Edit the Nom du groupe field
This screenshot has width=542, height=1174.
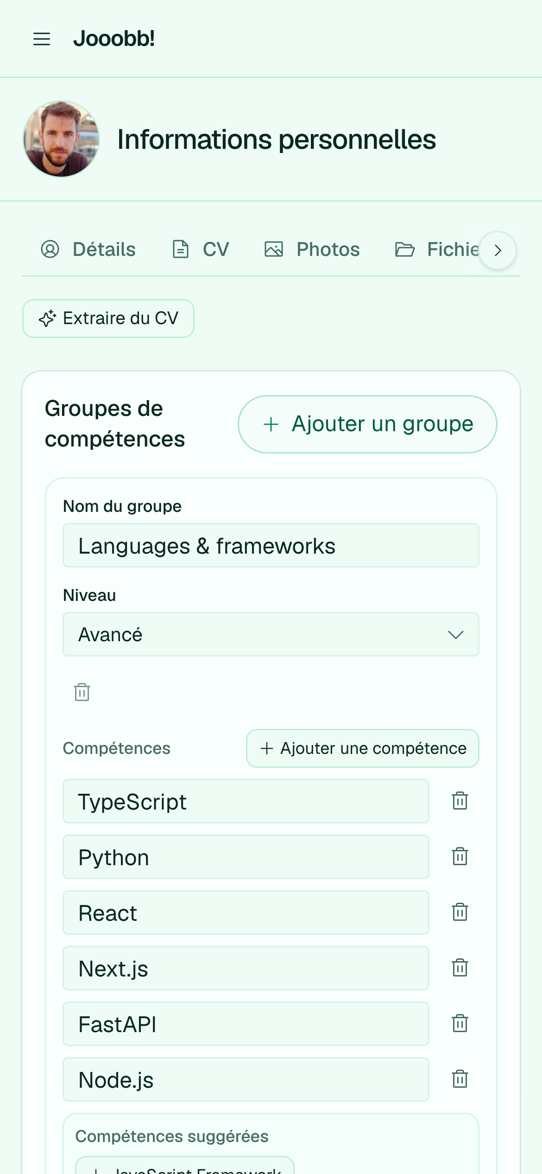pos(271,545)
